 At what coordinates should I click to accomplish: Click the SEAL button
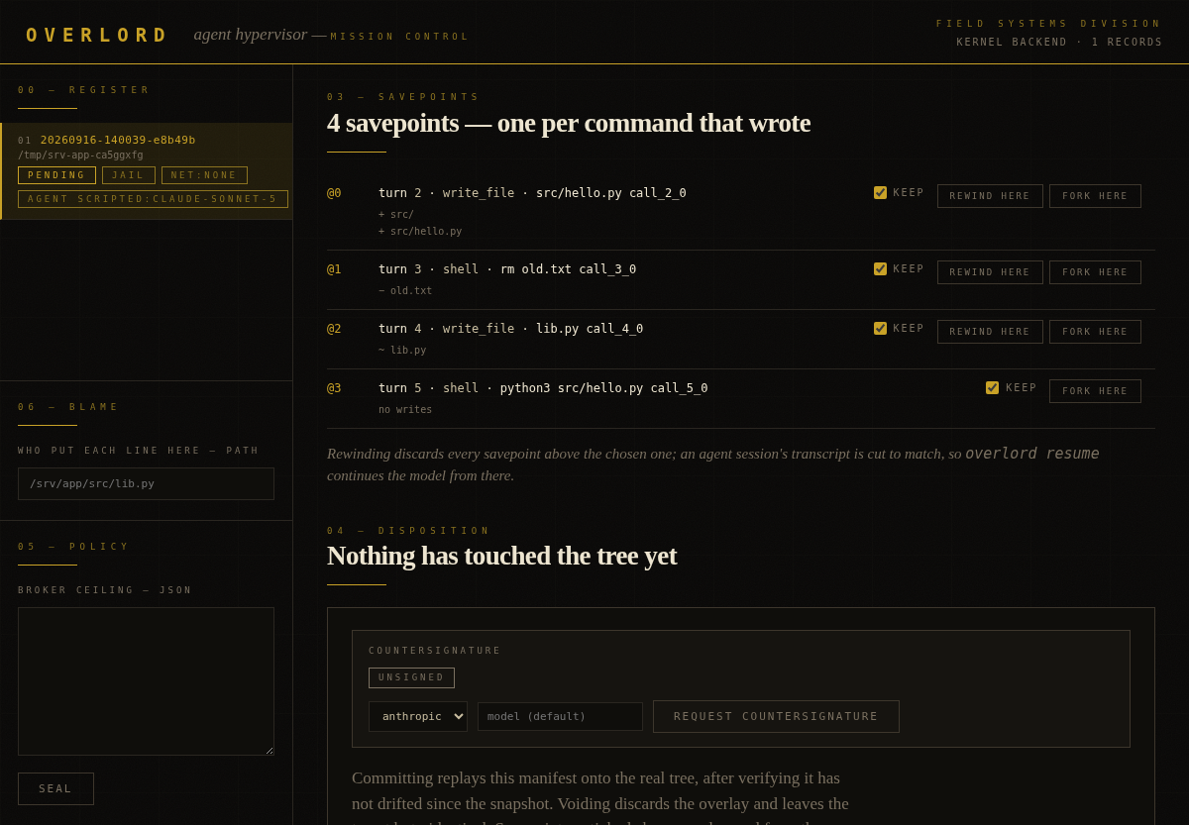(55, 788)
